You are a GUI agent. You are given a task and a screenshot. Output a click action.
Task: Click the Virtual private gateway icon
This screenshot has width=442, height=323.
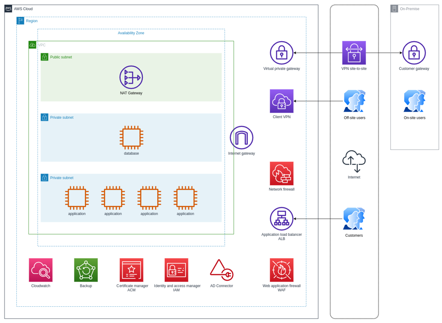tap(282, 53)
